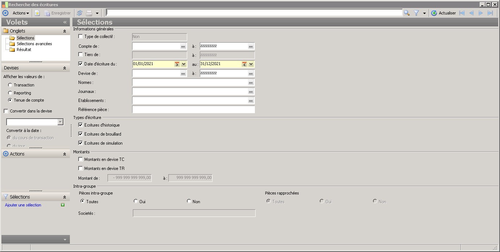Click the Sélections filter icon in left panel header

(5, 197)
